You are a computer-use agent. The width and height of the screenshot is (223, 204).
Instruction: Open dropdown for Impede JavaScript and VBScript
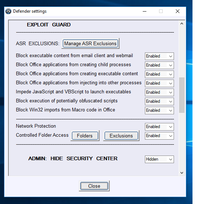[159, 92]
